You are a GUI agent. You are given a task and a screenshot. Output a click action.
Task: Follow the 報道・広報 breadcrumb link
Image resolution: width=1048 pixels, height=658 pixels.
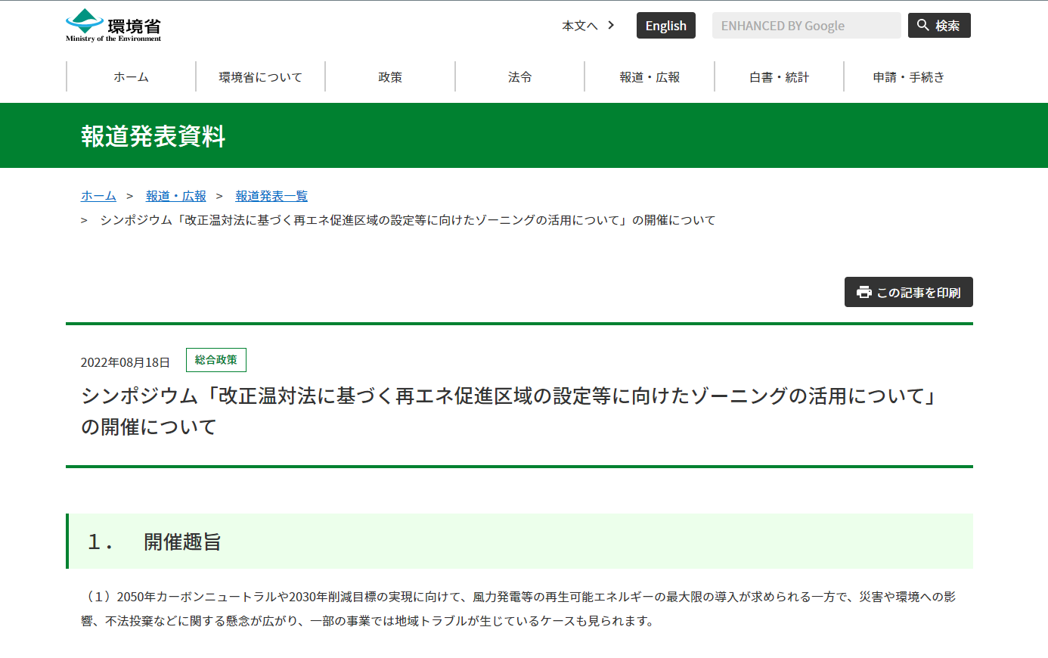175,196
